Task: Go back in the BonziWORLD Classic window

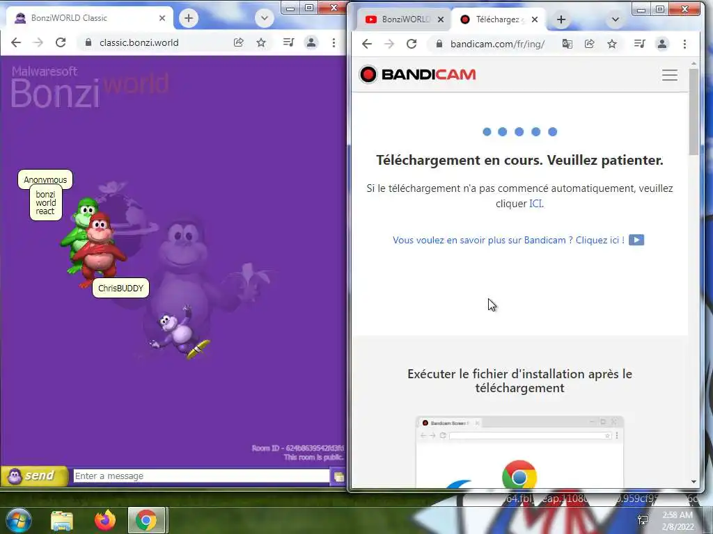Action: 16,42
